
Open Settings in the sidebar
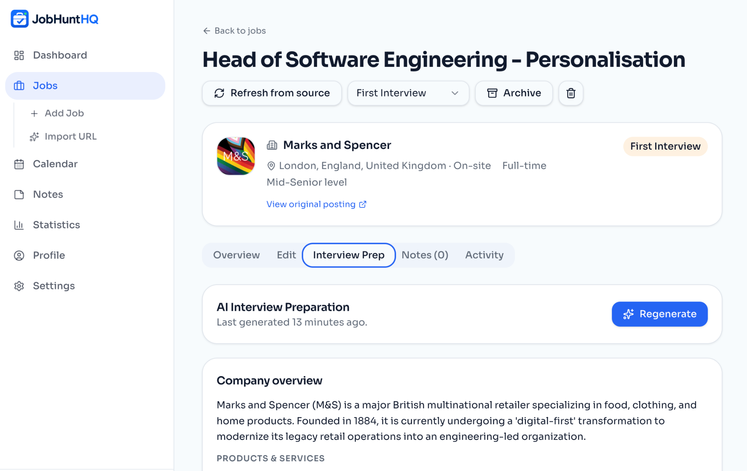click(85, 286)
